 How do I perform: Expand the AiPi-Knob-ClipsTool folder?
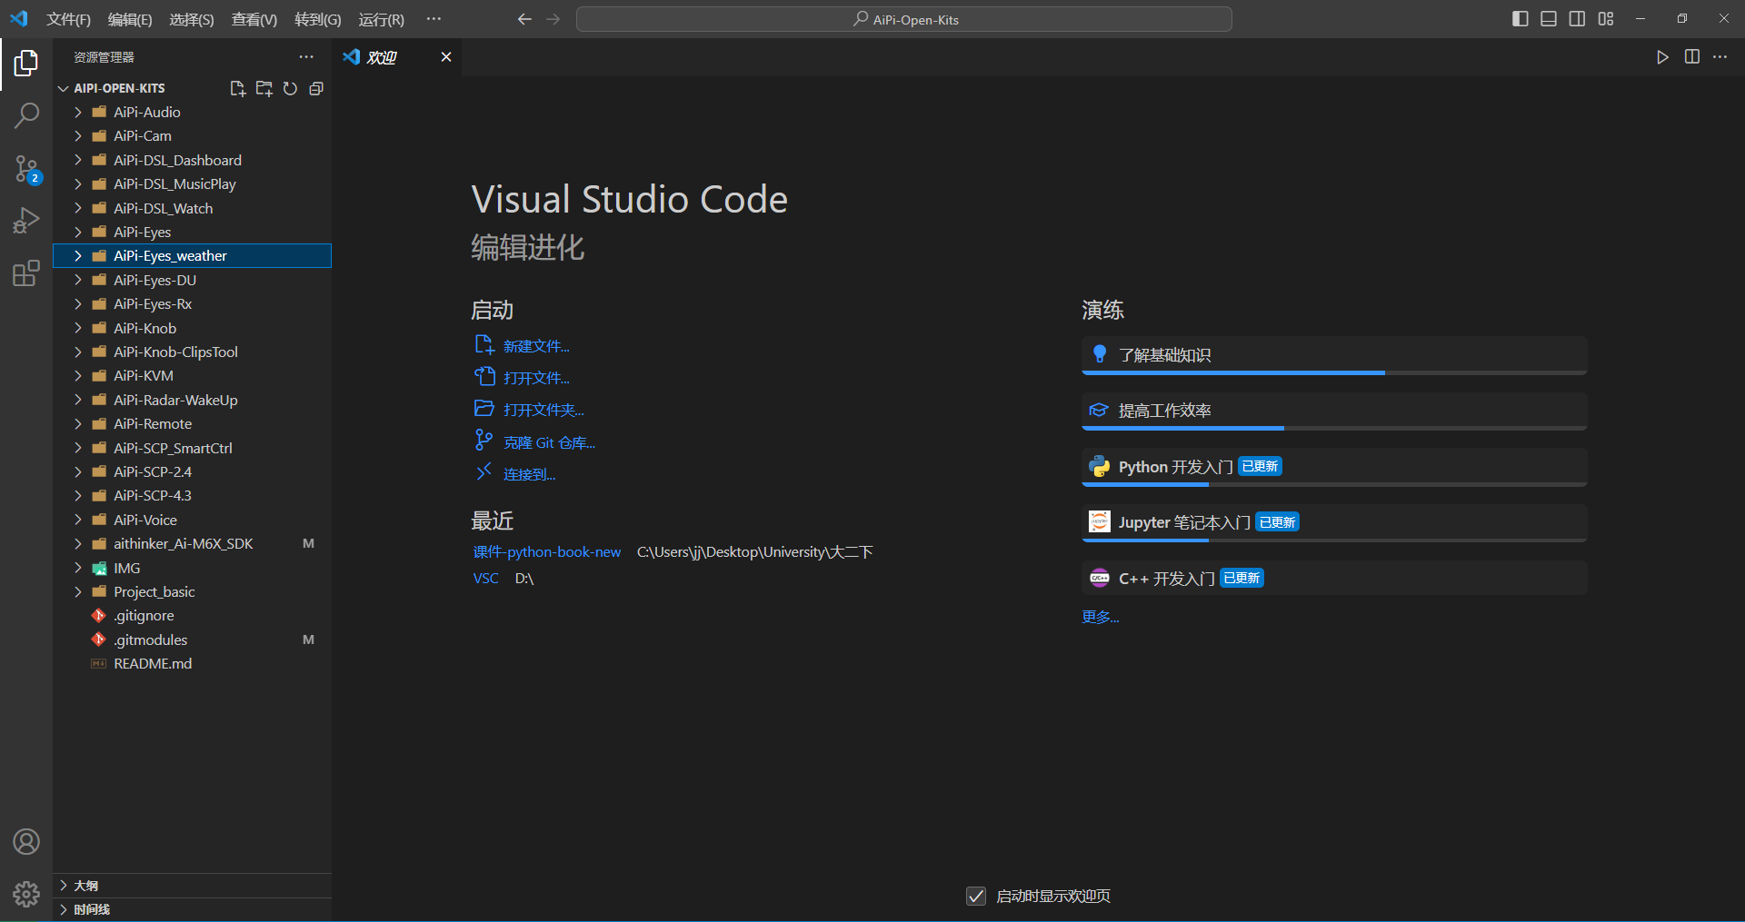pyautogui.click(x=193, y=352)
